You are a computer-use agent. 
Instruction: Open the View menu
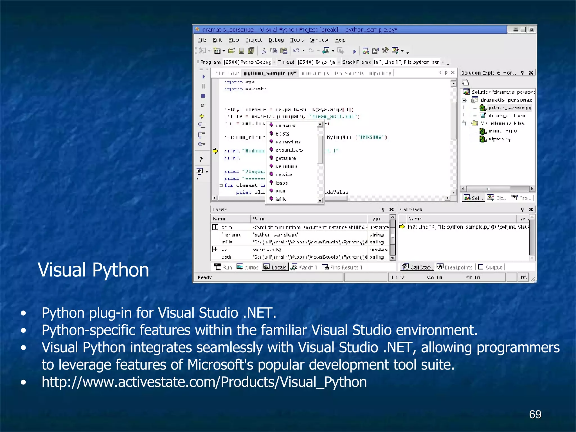pyautogui.click(x=234, y=40)
